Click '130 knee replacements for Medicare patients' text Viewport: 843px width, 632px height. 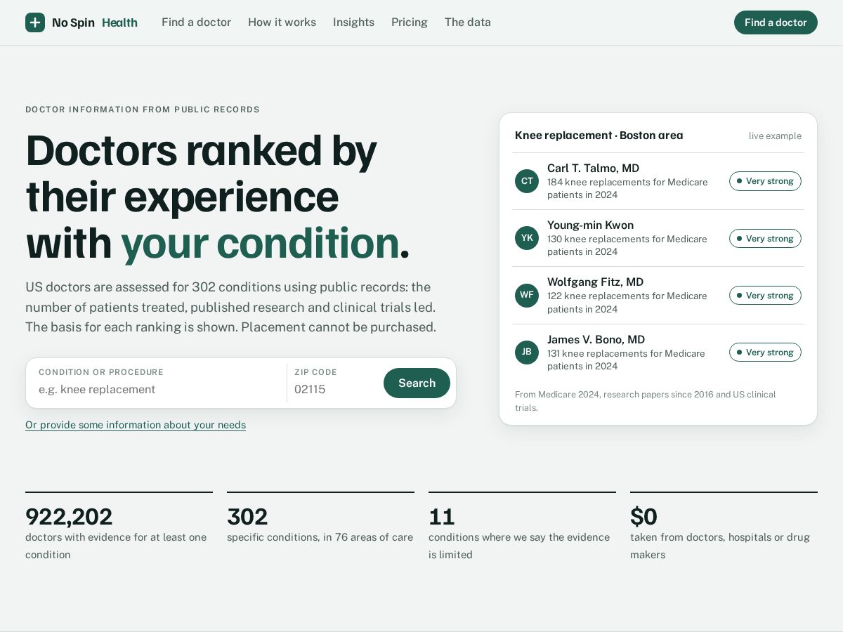[627, 245]
